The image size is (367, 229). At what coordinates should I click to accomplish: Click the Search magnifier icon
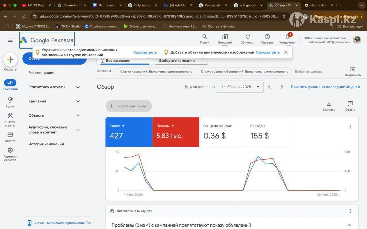[x=205, y=37]
